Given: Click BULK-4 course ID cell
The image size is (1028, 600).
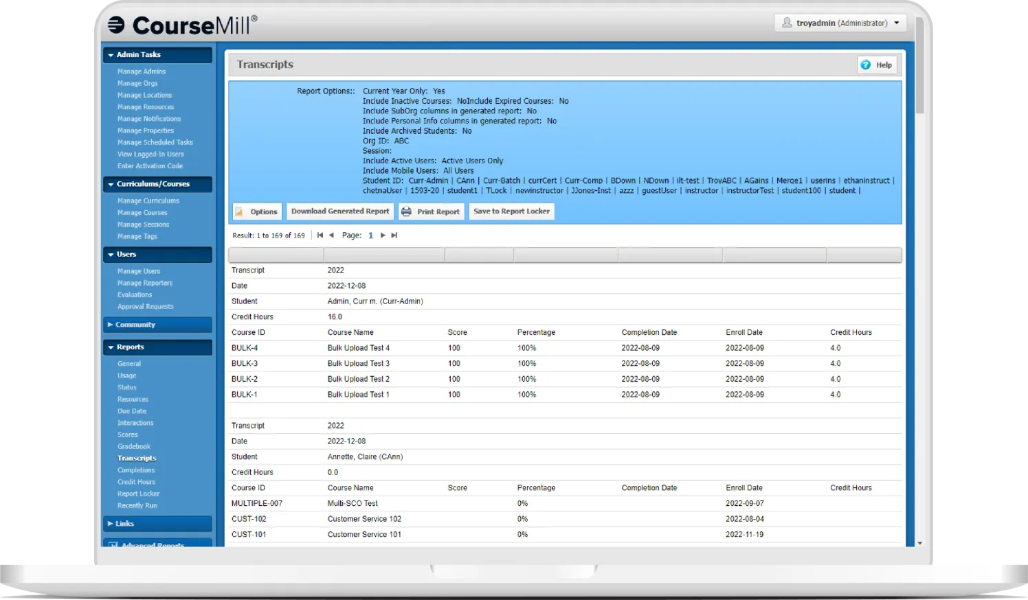Looking at the screenshot, I should [x=245, y=348].
